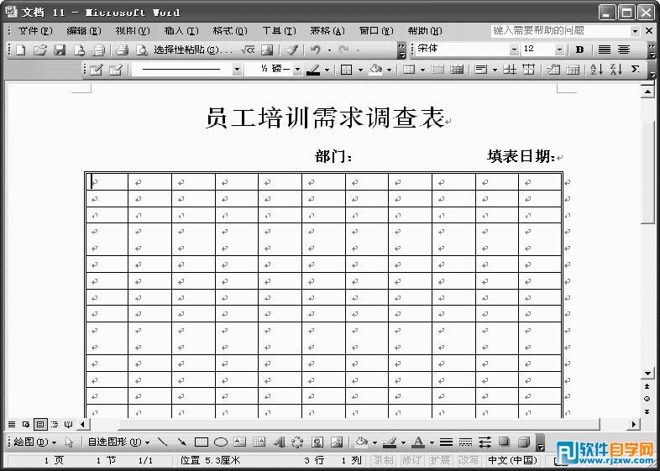Toggle Justify alignment button
Screen dimensions: 660x471
tap(605, 50)
